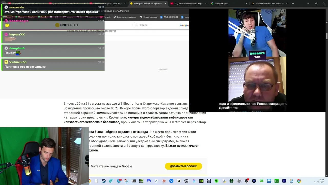Click the dumplunS chat message Привет

coord(53,51)
